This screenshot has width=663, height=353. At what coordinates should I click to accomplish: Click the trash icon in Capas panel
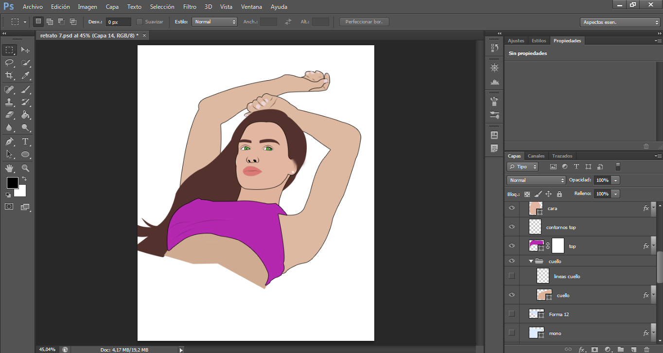pyautogui.click(x=646, y=349)
